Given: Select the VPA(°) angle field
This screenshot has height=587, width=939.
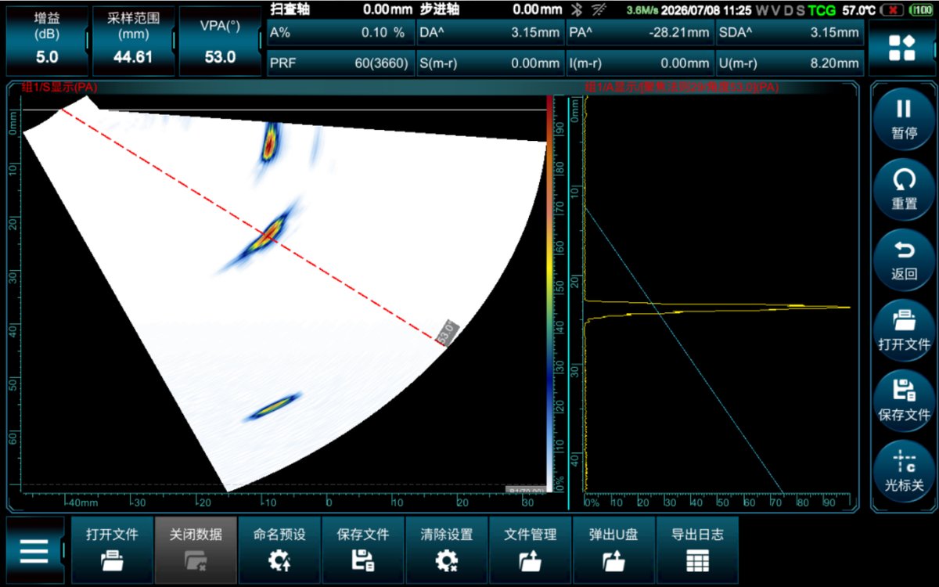Looking at the screenshot, I should 220,41.
